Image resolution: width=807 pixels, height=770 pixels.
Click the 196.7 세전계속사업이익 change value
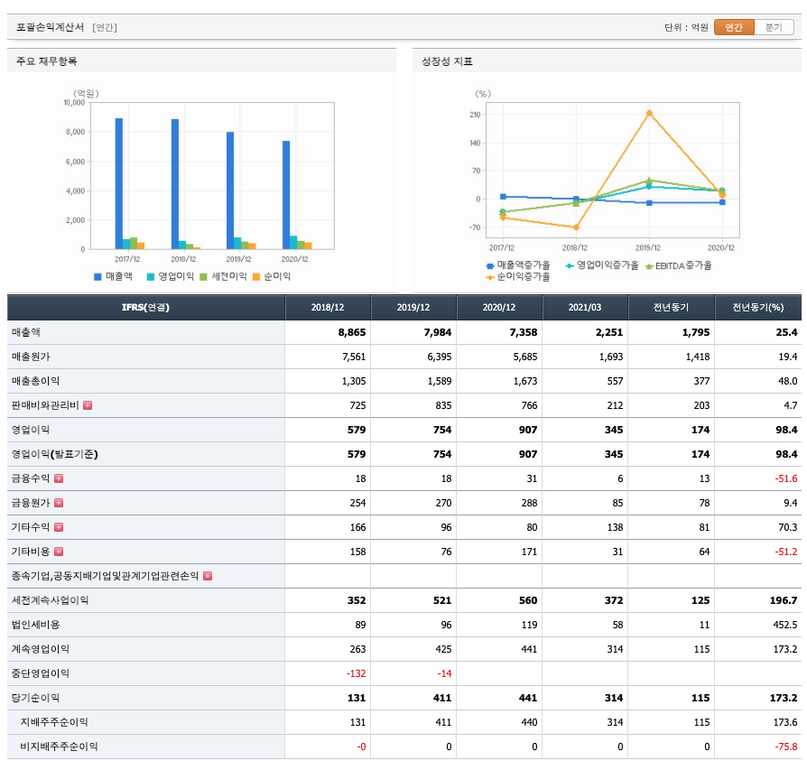784,600
